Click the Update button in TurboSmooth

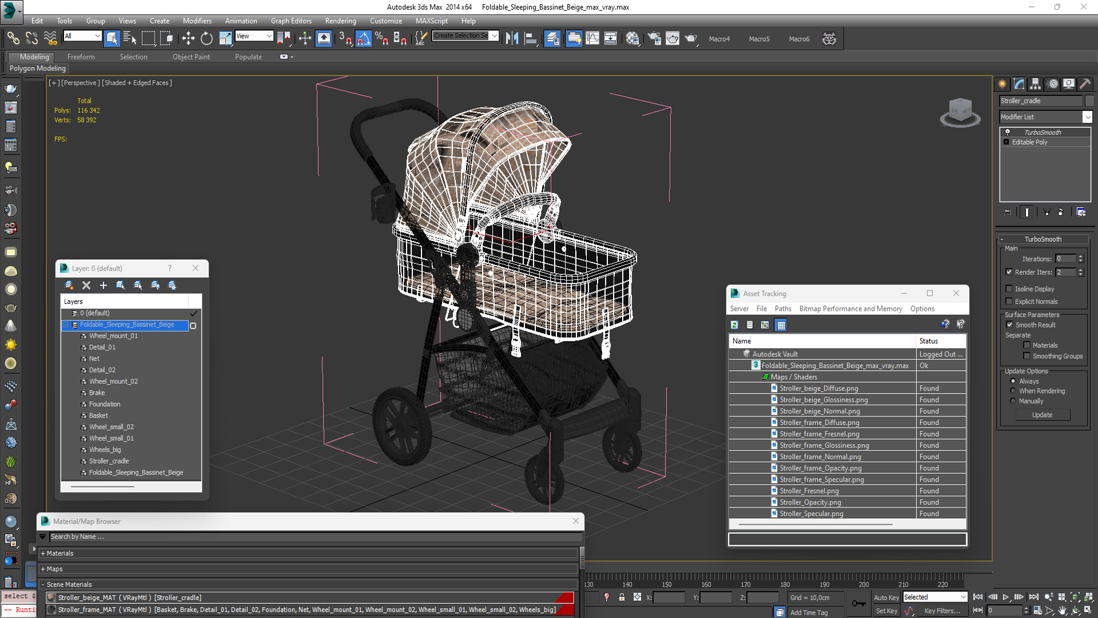(x=1042, y=415)
